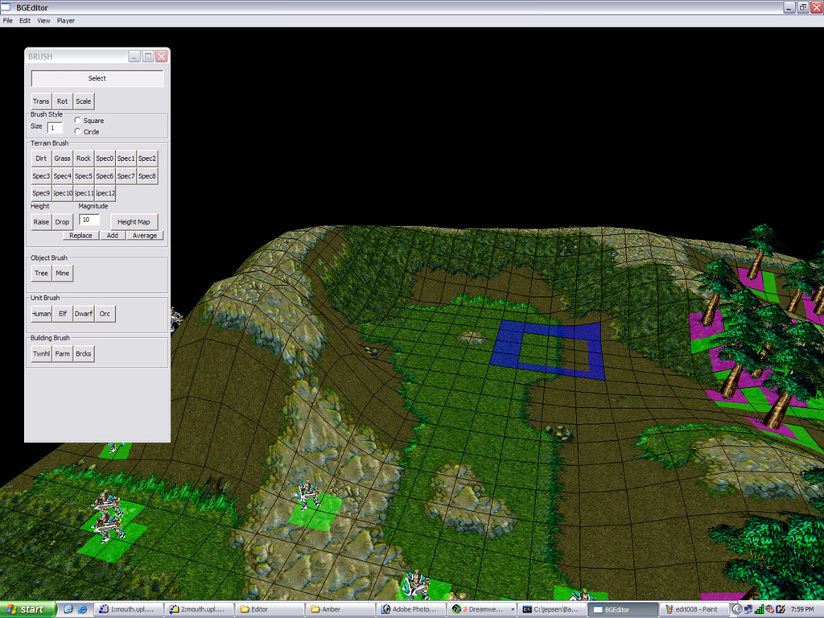Viewport: 824px width, 618px height.
Task: Open the File menu
Action: [7, 21]
